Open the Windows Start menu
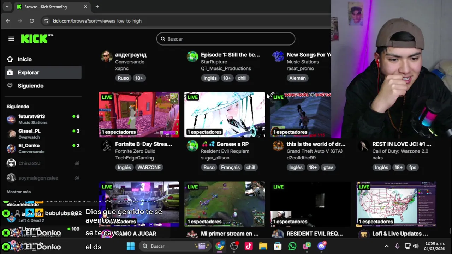Image resolution: width=452 pixels, height=254 pixels. 131,246
